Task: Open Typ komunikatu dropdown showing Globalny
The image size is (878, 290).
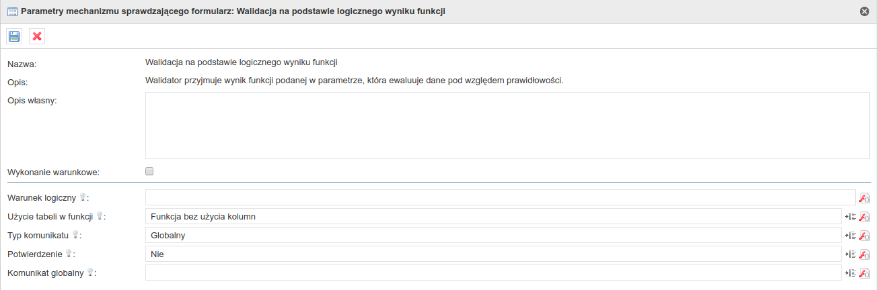Action: point(493,235)
